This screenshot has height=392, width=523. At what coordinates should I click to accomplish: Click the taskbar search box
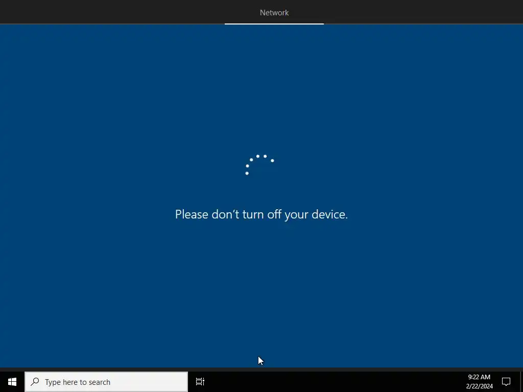pos(106,382)
